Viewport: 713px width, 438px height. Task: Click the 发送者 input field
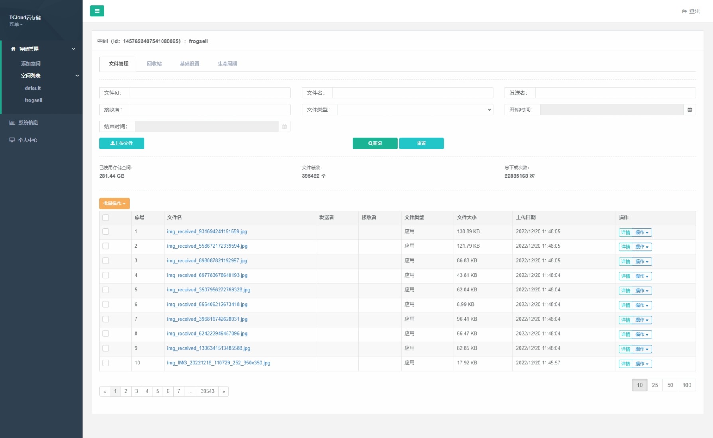(615, 93)
